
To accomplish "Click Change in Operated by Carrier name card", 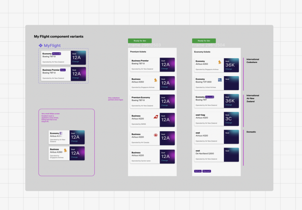I will (x=165, y=160).
